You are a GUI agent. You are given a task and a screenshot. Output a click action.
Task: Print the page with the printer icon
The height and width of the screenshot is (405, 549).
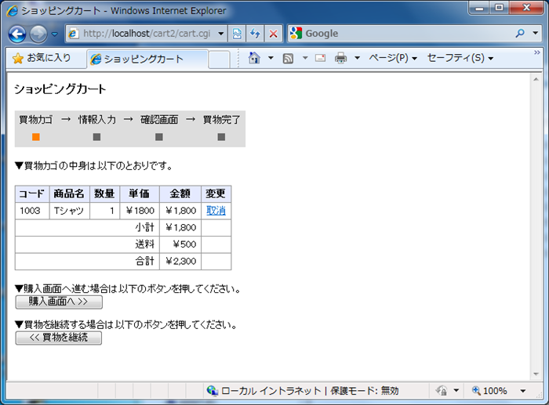[340, 58]
